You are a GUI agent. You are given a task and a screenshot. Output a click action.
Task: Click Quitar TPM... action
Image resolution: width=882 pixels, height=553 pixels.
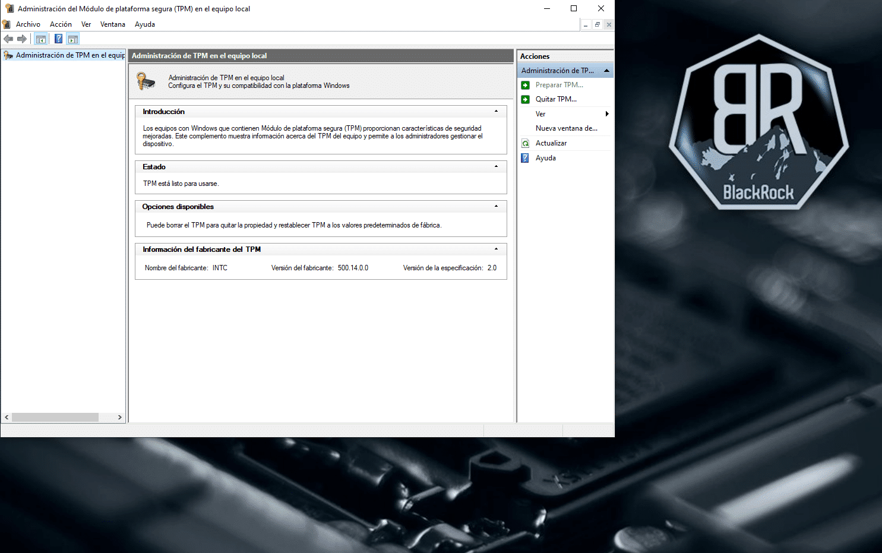(x=556, y=99)
